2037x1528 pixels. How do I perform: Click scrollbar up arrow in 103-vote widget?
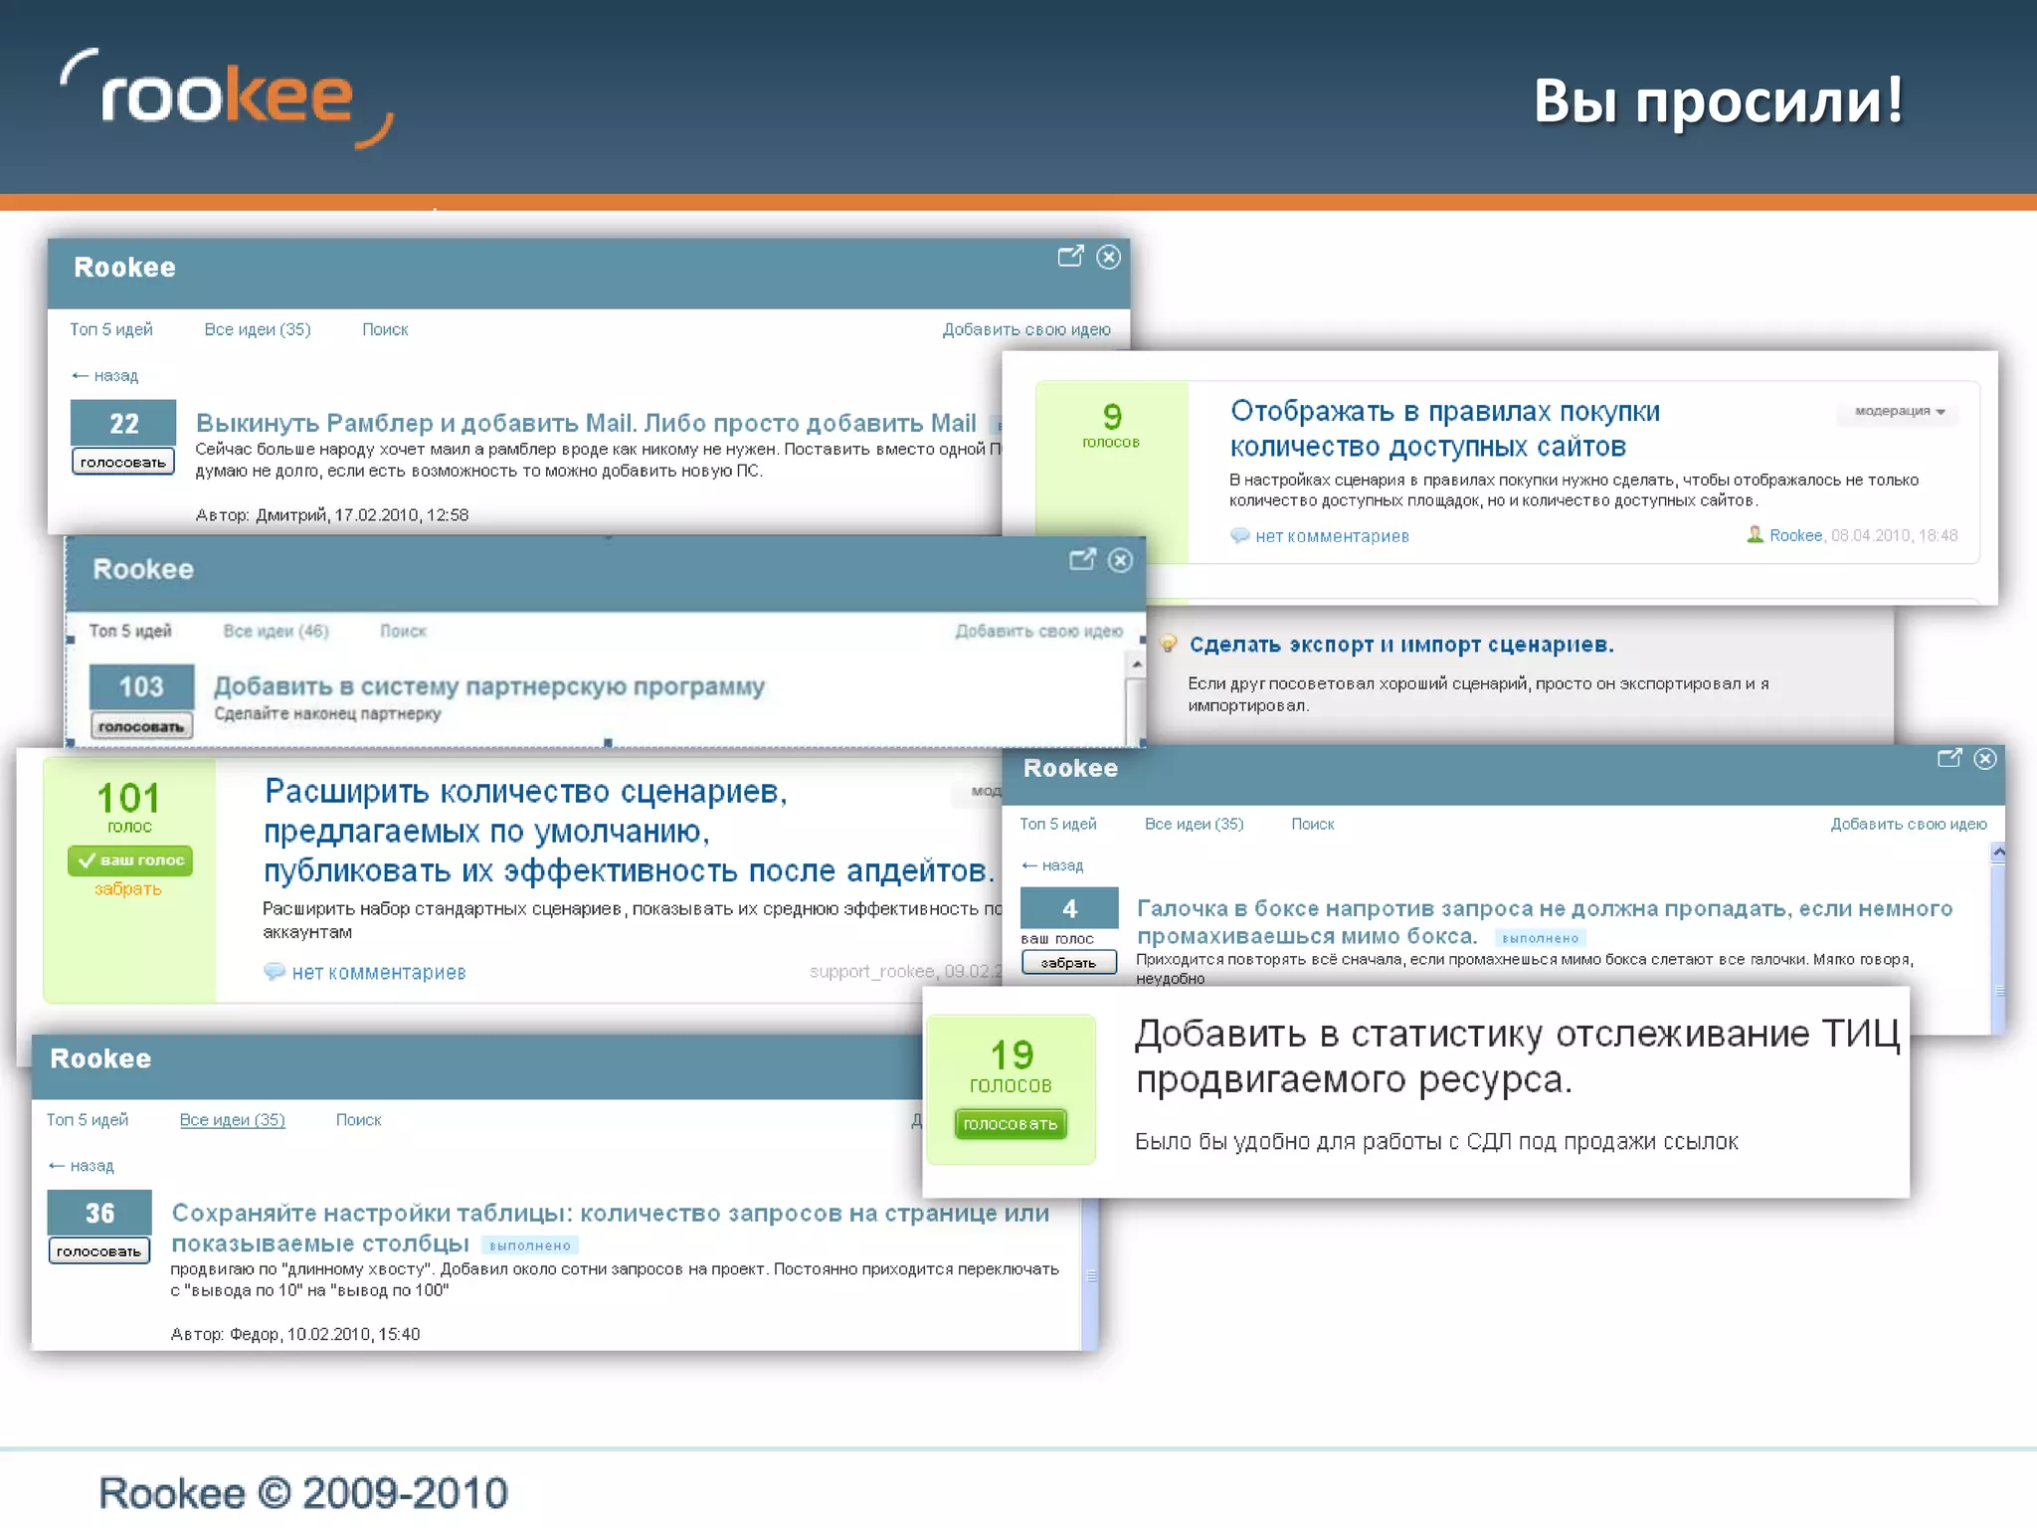pyautogui.click(x=1137, y=664)
